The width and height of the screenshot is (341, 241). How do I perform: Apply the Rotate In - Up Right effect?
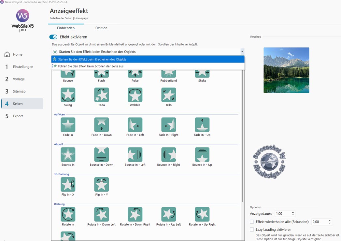tap(202, 214)
